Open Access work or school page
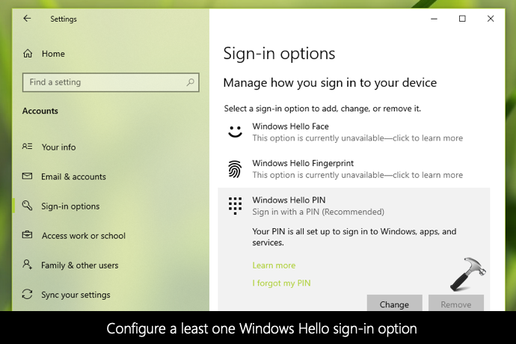This screenshot has width=516, height=344. tap(84, 236)
